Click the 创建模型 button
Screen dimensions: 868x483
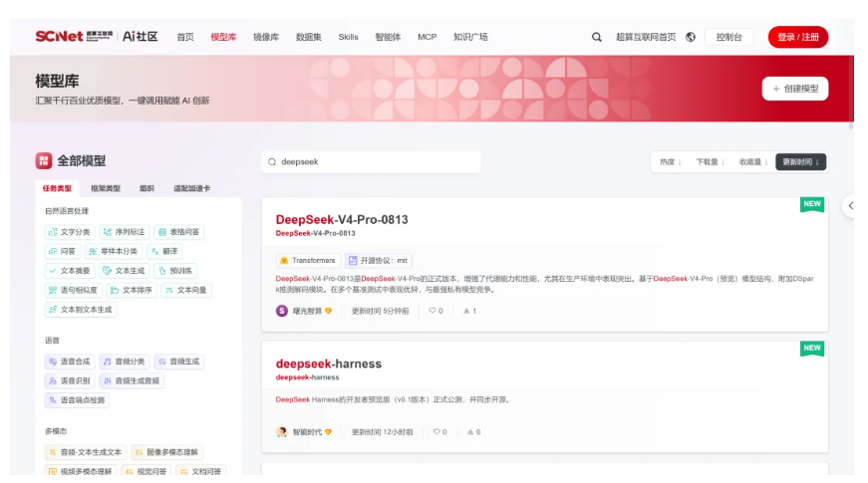click(795, 89)
